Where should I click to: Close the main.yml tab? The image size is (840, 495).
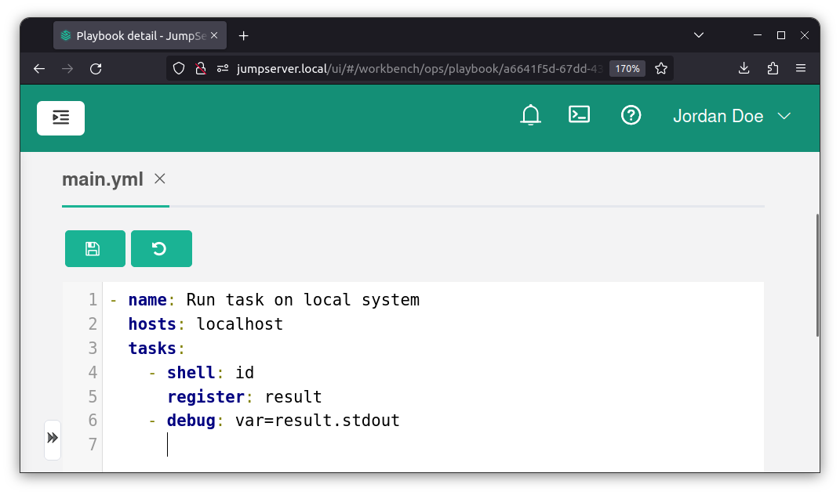(x=160, y=179)
